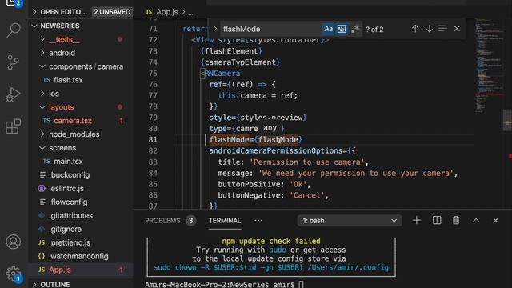Toggle Match Whole Word in find widget
Viewport: 512px width, 288px height.
[342, 29]
